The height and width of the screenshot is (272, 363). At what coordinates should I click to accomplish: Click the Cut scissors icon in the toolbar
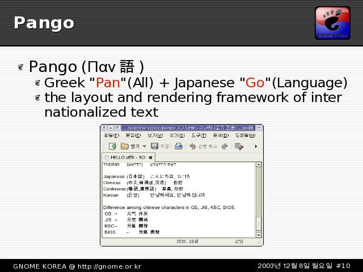coord(239,146)
